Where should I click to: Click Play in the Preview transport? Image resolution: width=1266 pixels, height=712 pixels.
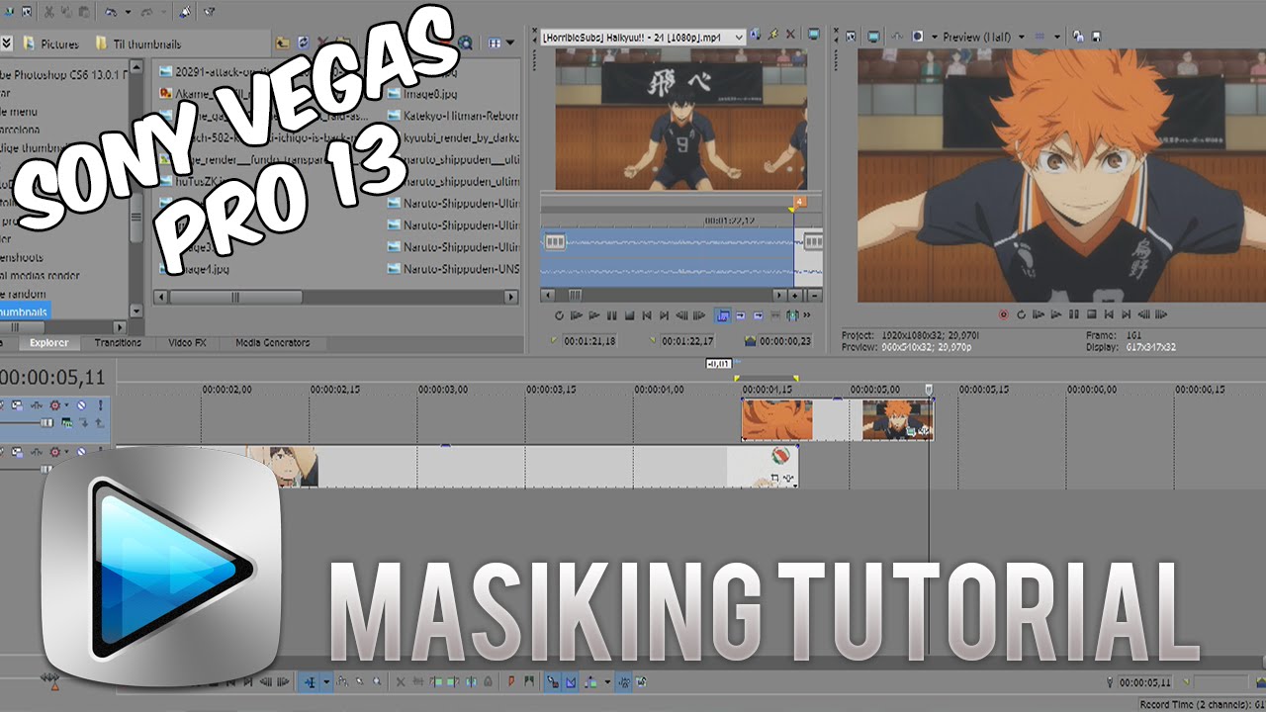tap(1055, 314)
